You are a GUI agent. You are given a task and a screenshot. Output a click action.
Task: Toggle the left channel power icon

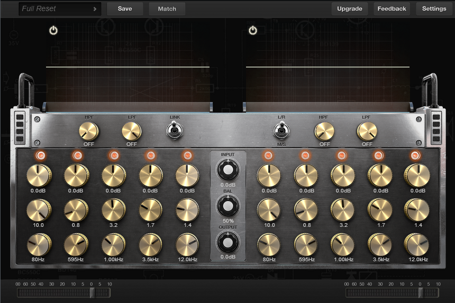point(53,31)
